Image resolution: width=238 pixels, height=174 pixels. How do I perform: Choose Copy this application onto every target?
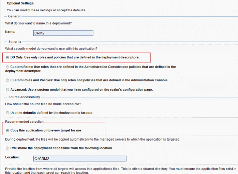7,130
